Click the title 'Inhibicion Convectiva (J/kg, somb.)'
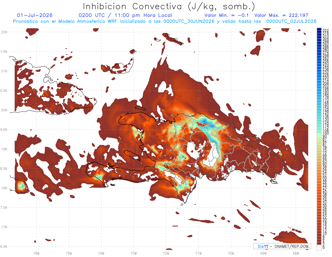This screenshot has width=332, height=257. click(x=169, y=6)
